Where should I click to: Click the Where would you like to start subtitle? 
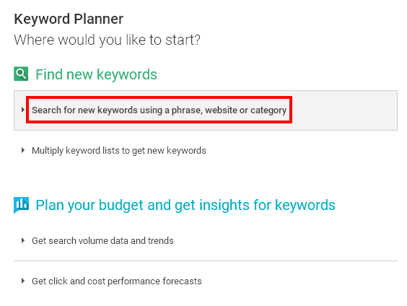coord(108,40)
